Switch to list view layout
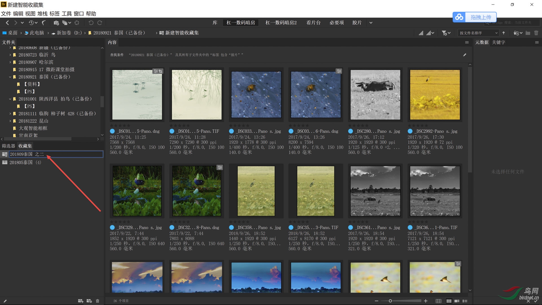 [x=465, y=301]
